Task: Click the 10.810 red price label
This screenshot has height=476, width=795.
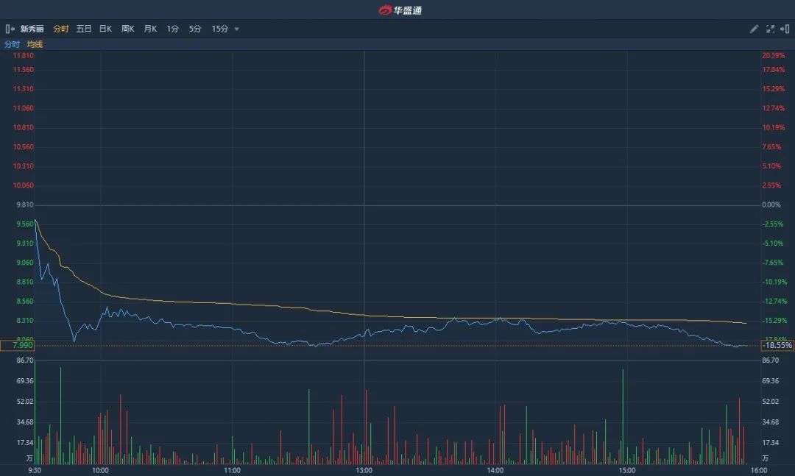Action: coord(24,128)
